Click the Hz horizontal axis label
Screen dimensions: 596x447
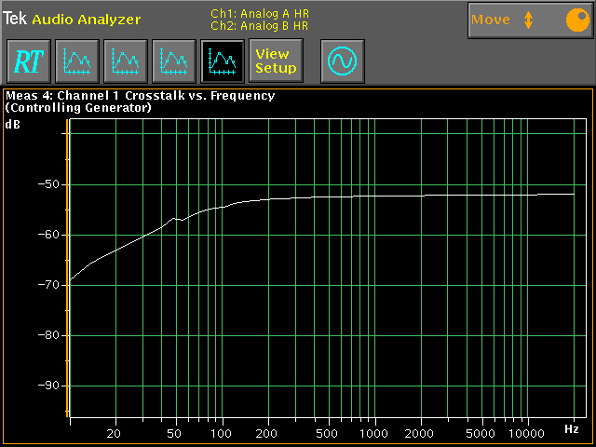571,429
